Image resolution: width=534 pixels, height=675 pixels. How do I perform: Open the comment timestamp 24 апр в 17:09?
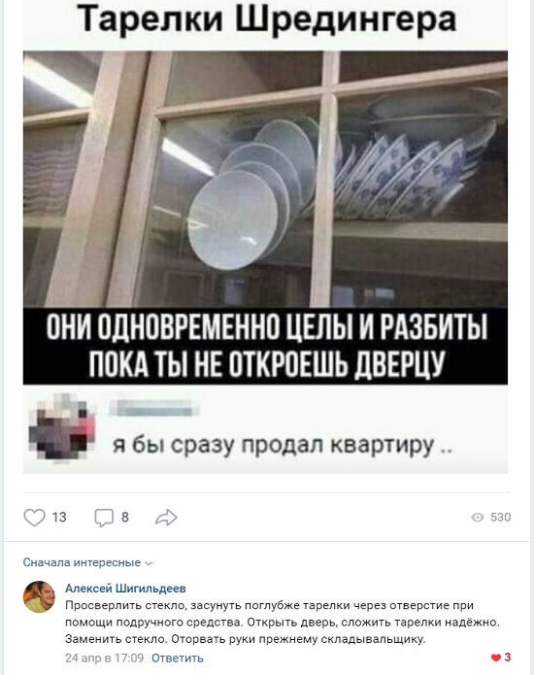point(104,658)
